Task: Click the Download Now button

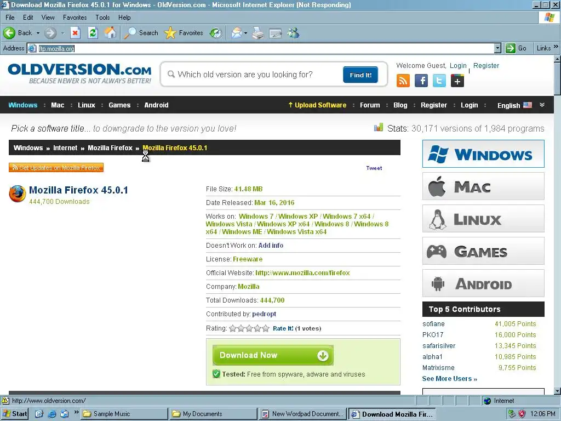Action: (273, 355)
